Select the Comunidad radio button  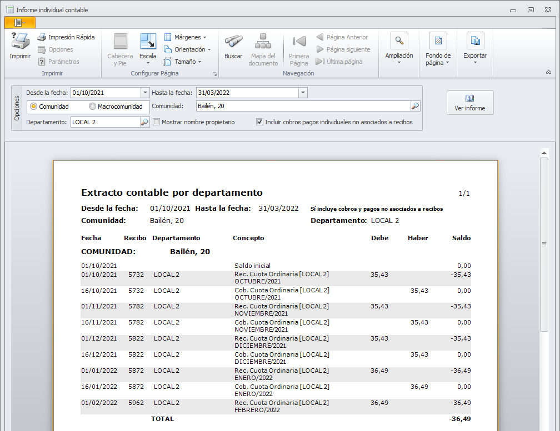point(33,107)
